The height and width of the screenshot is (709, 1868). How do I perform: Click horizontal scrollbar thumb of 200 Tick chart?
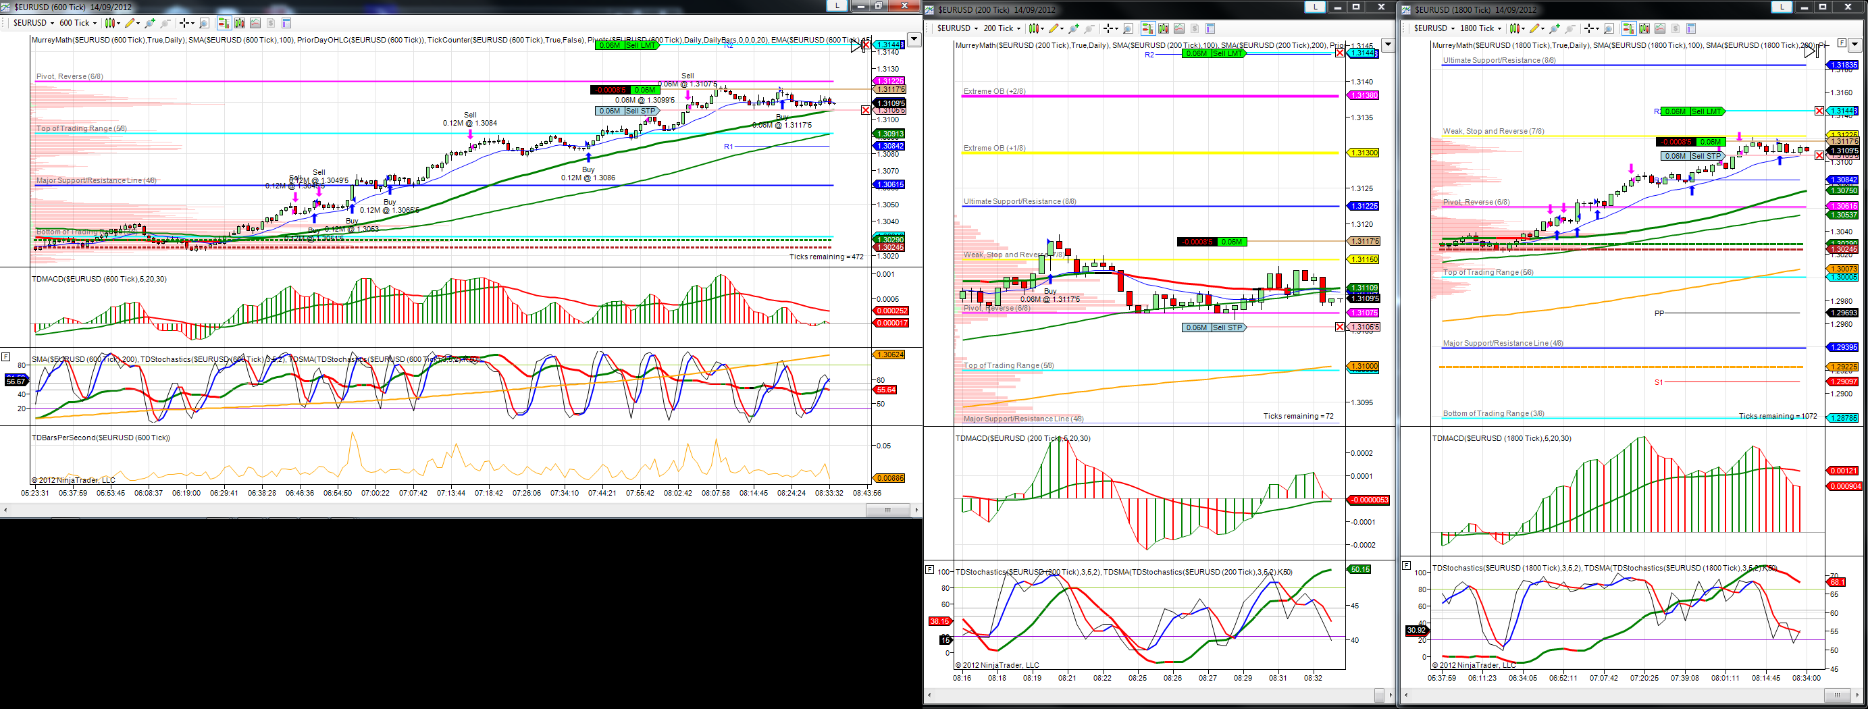(x=1379, y=695)
